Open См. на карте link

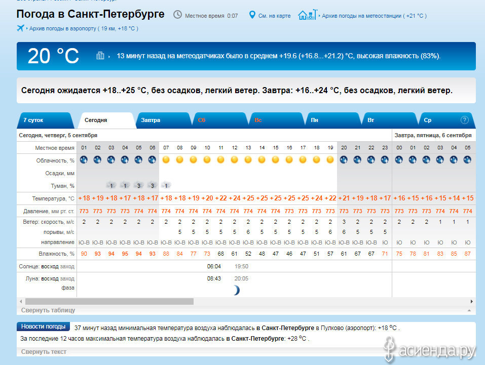(275, 16)
